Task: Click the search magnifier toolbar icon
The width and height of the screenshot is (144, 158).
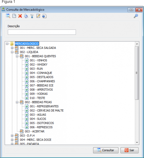Action: pos(8,16)
